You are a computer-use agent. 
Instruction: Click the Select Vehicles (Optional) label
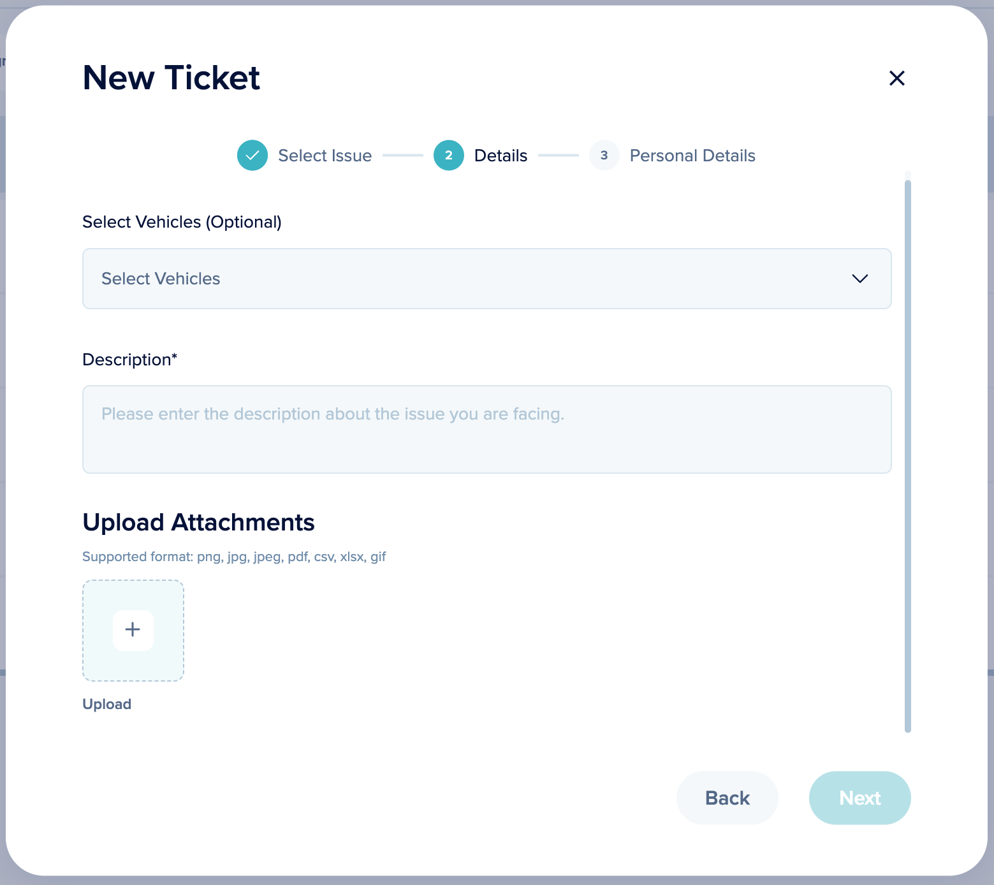click(182, 222)
